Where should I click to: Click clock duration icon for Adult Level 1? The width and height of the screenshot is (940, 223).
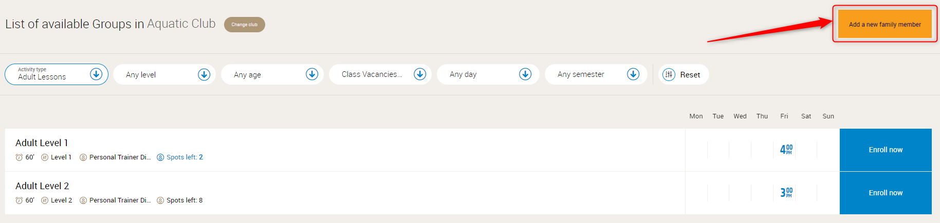coord(19,157)
